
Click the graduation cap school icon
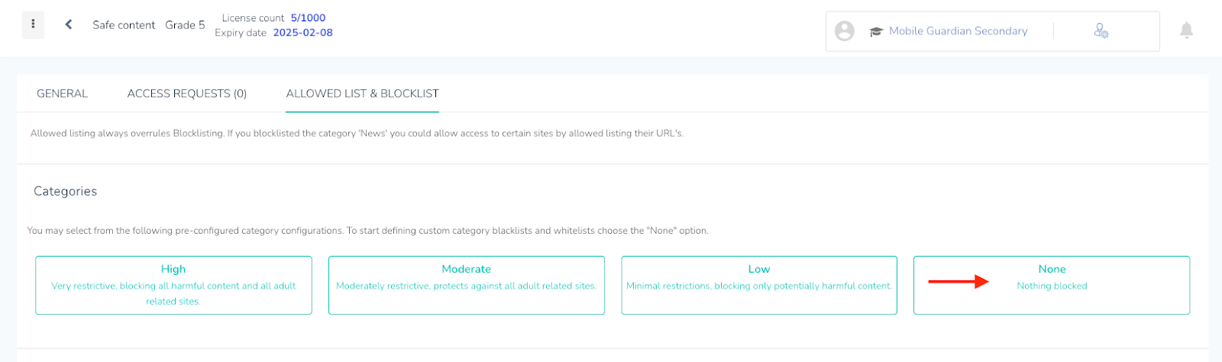[x=876, y=31]
